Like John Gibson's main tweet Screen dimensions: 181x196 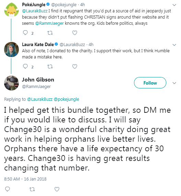click(57, 189)
